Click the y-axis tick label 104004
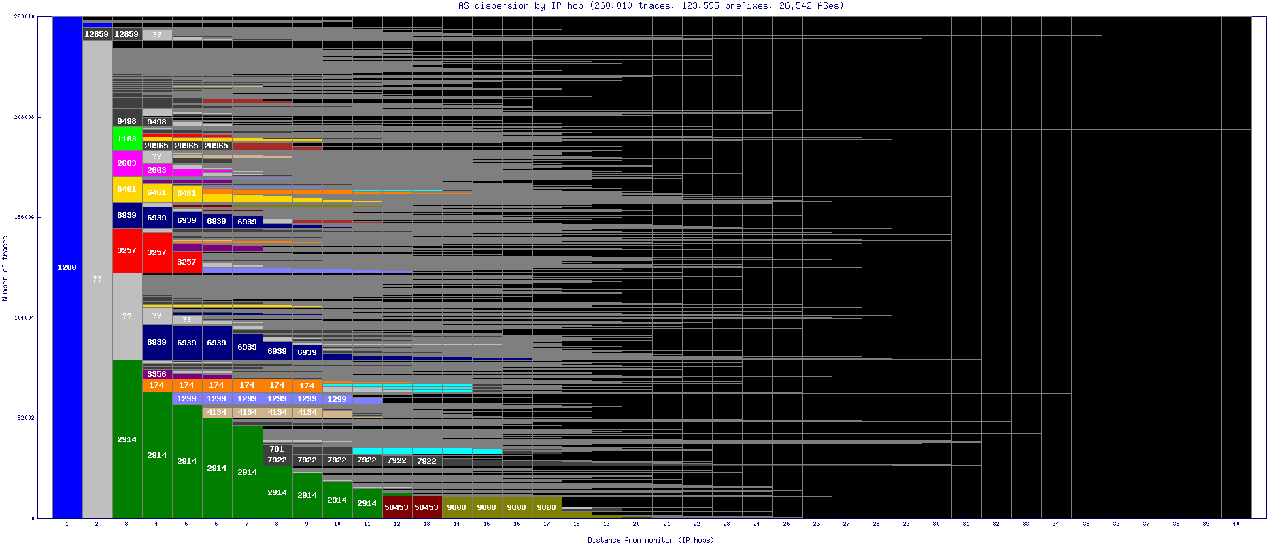This screenshot has height=544, width=1267. tap(24, 318)
